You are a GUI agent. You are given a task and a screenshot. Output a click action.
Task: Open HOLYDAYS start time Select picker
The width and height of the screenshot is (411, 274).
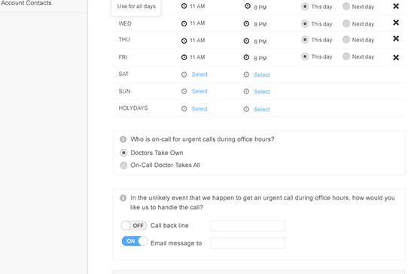pyautogui.click(x=199, y=109)
